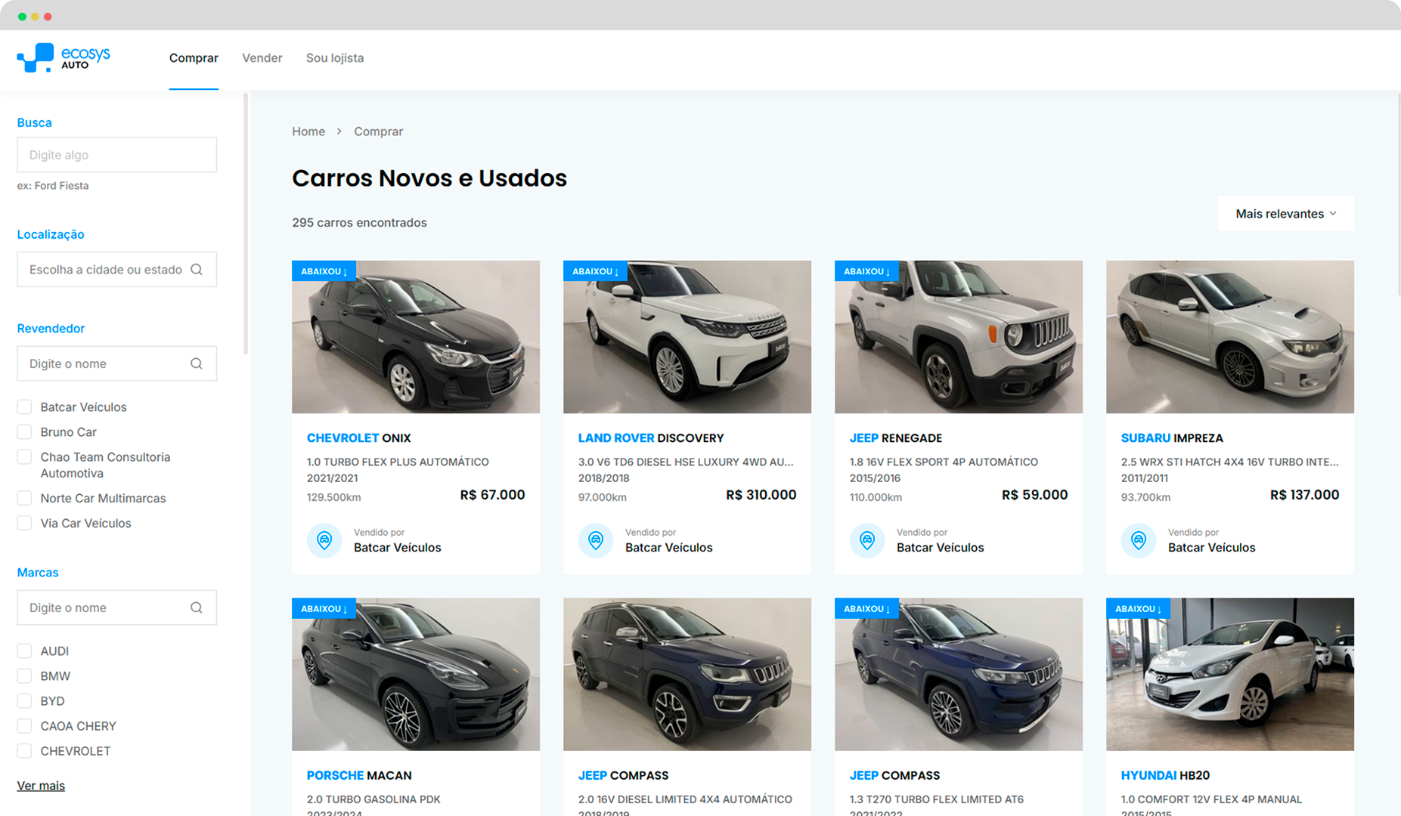Open the silver Jeep Renegade photo
Screen dimensions: 1401x816
tap(959, 337)
